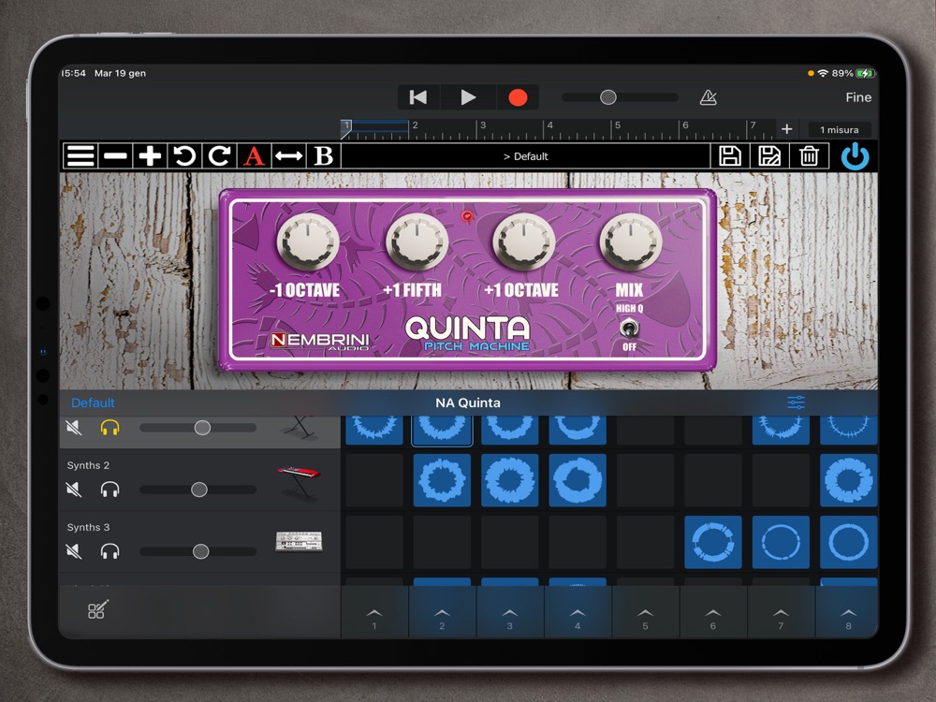Open the '> Default' preset selector
This screenshot has height=702, width=936.
525,156
